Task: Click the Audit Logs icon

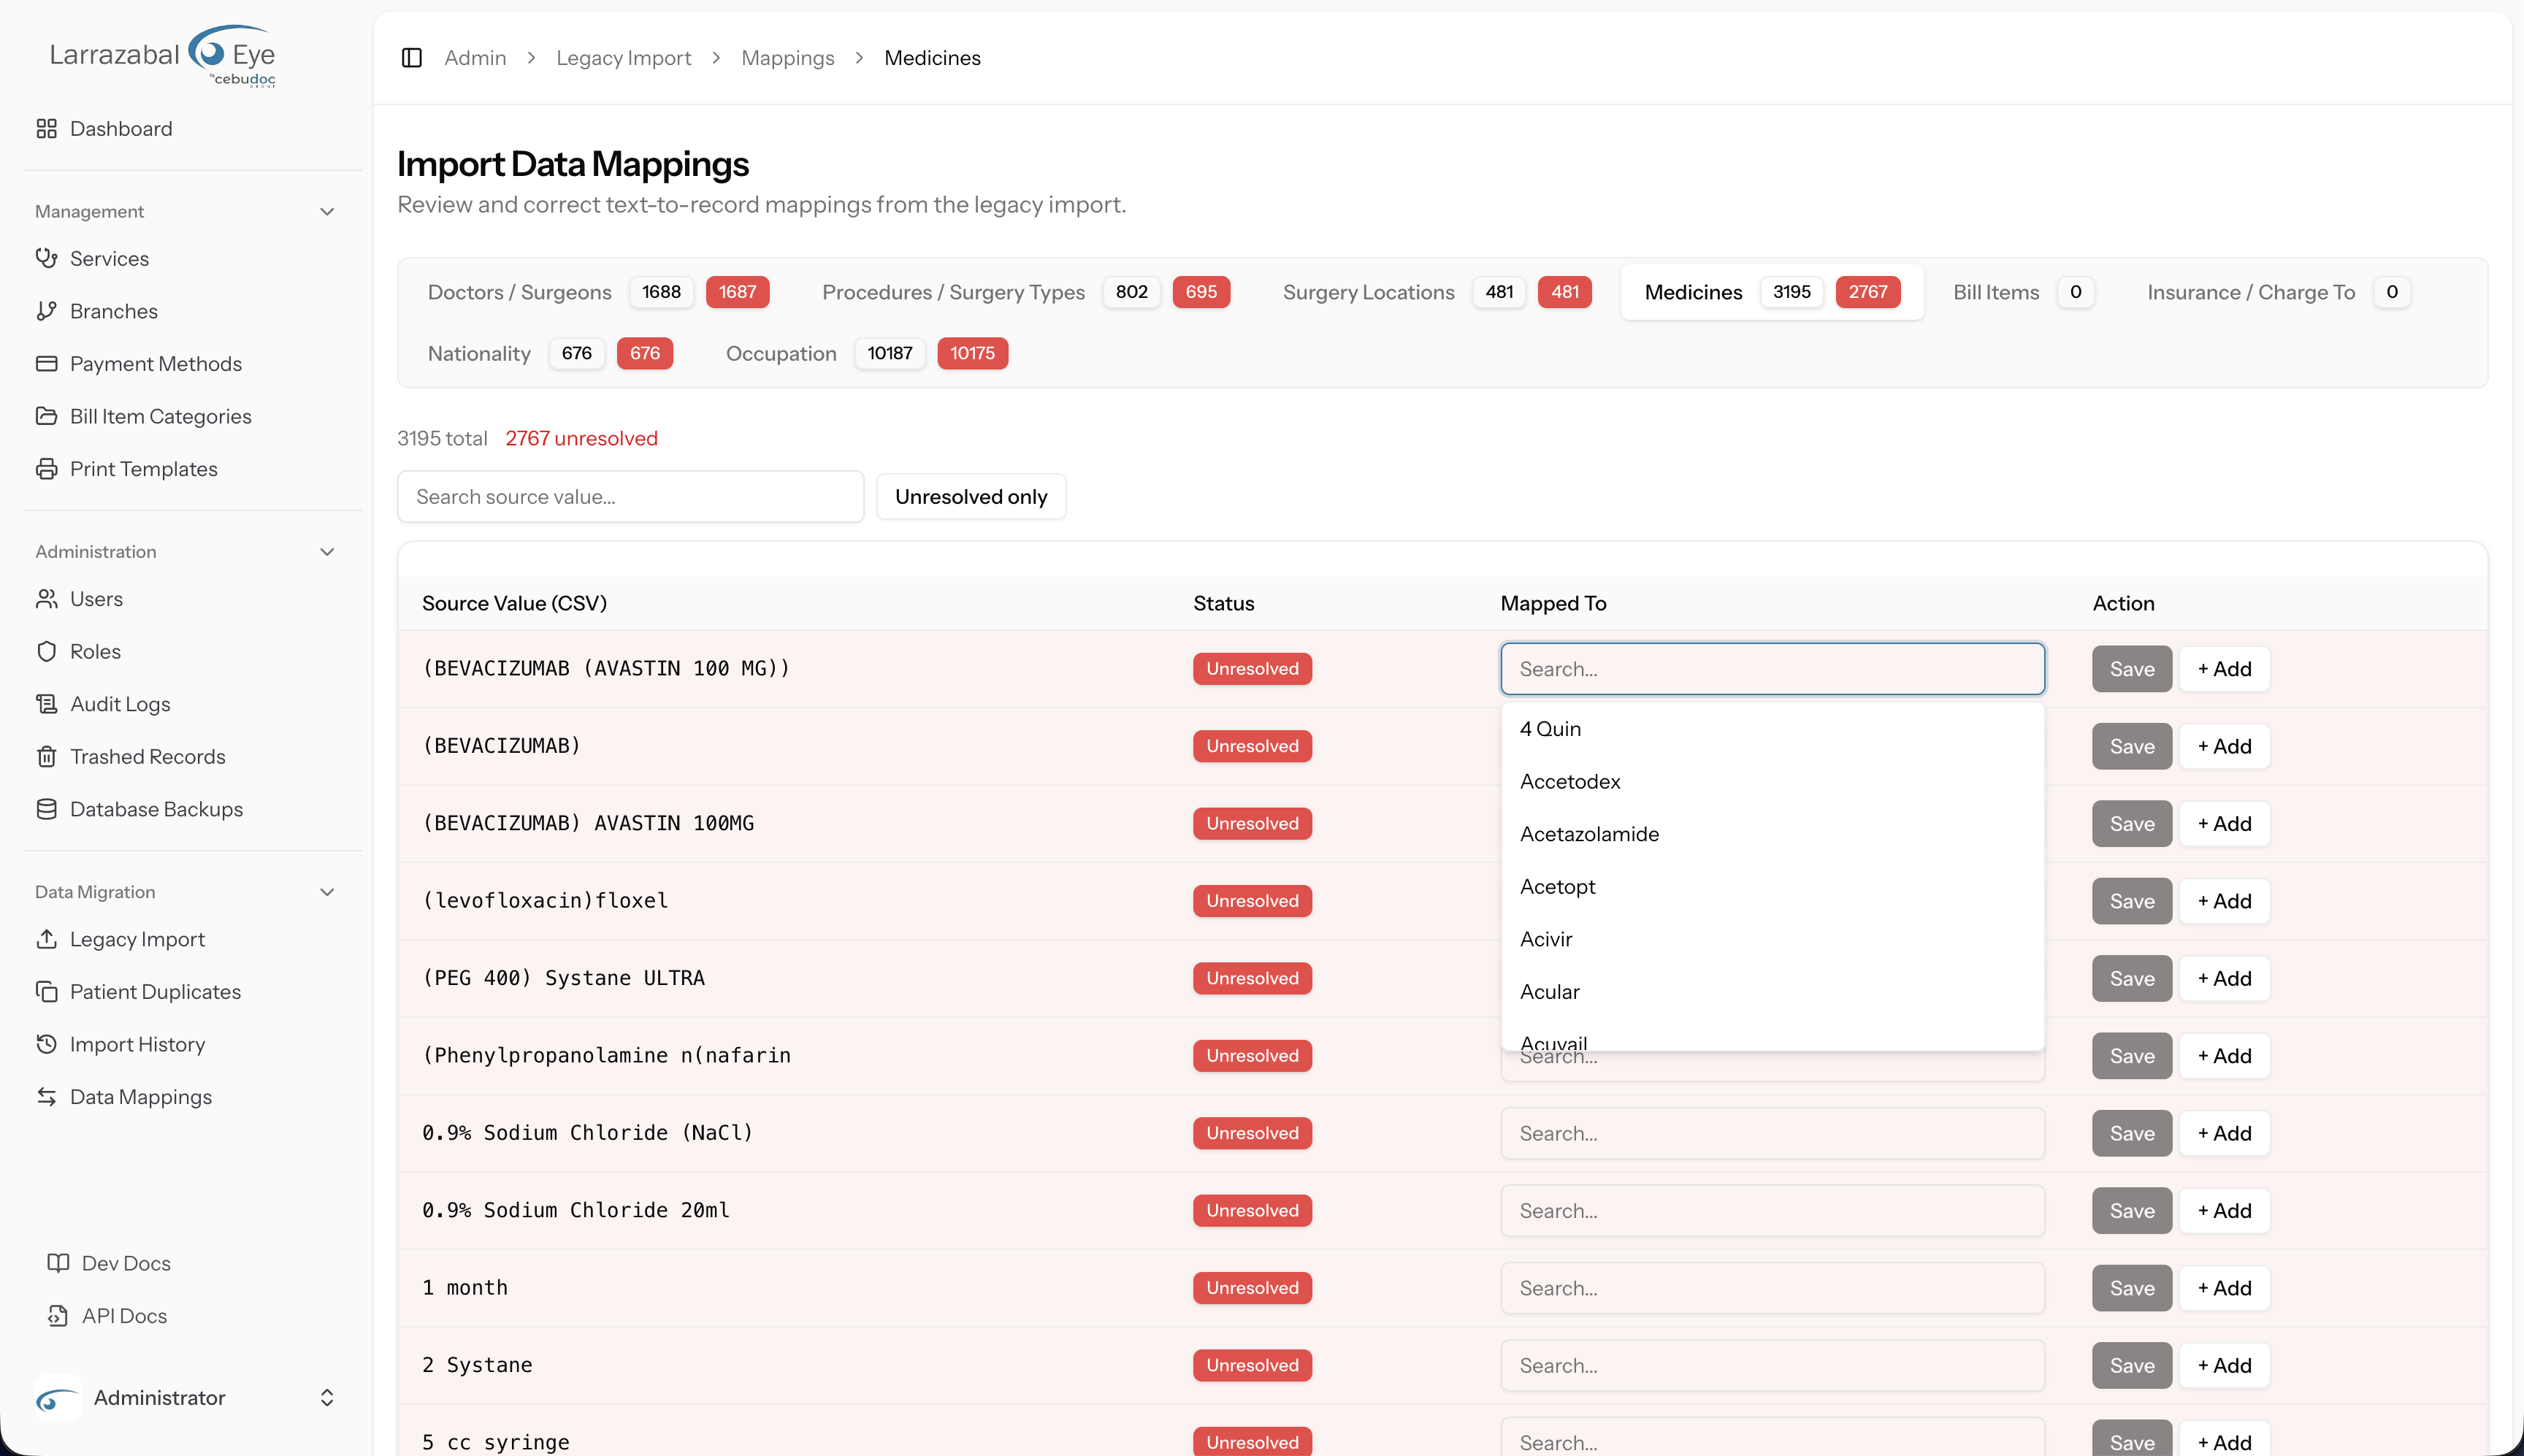Action: (46, 704)
